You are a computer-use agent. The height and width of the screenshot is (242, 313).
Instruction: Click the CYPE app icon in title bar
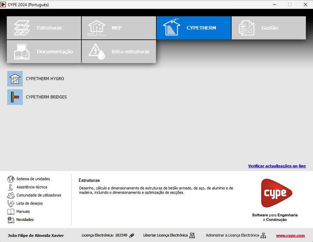tap(3, 4)
